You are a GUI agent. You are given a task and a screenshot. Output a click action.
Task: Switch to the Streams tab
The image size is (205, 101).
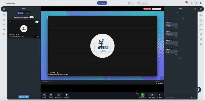20,13
